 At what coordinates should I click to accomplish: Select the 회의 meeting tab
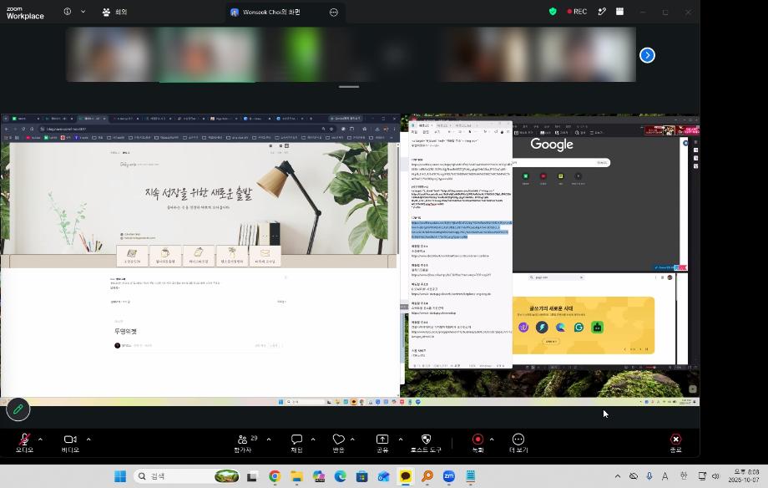114,12
